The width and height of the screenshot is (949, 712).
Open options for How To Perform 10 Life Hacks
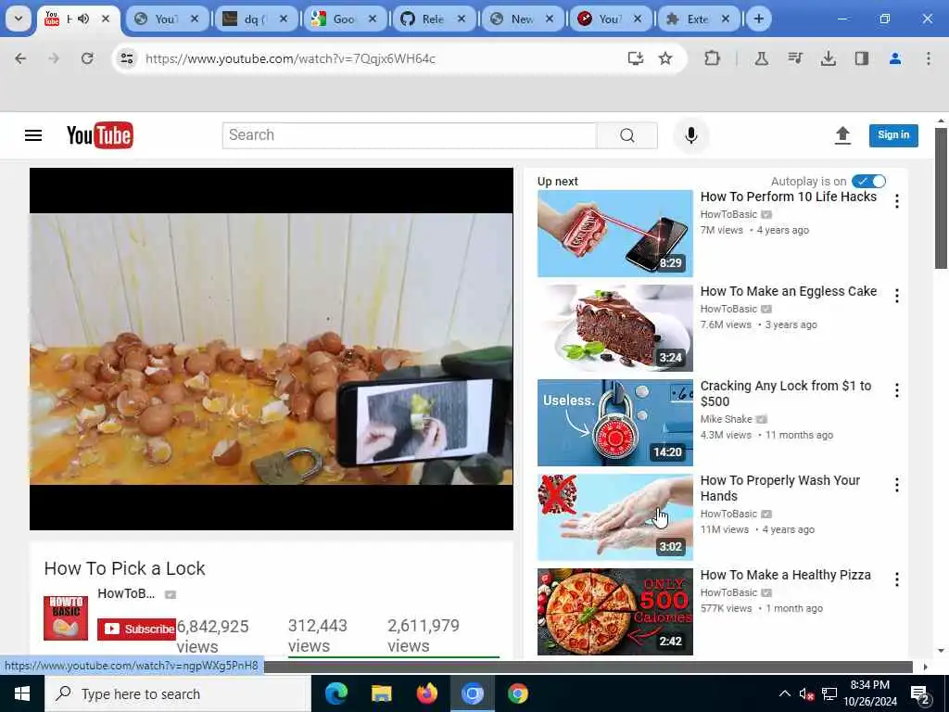pyautogui.click(x=897, y=201)
